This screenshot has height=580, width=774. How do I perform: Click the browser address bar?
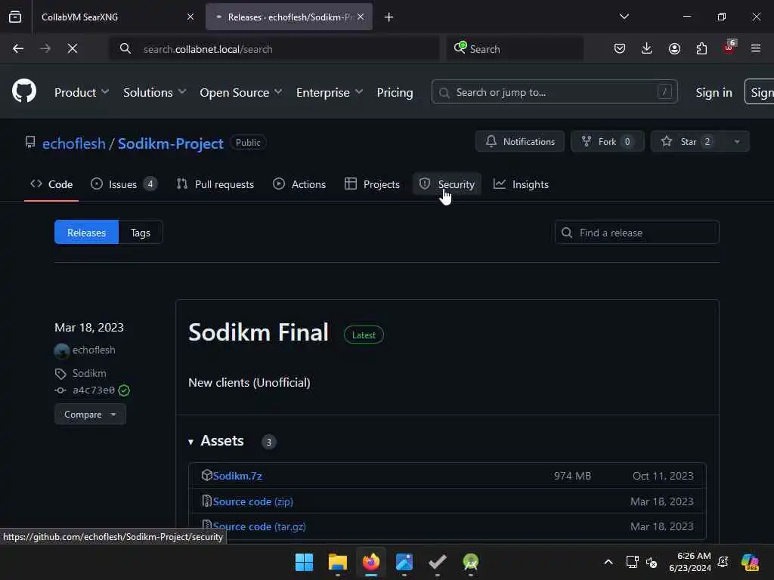tap(274, 49)
